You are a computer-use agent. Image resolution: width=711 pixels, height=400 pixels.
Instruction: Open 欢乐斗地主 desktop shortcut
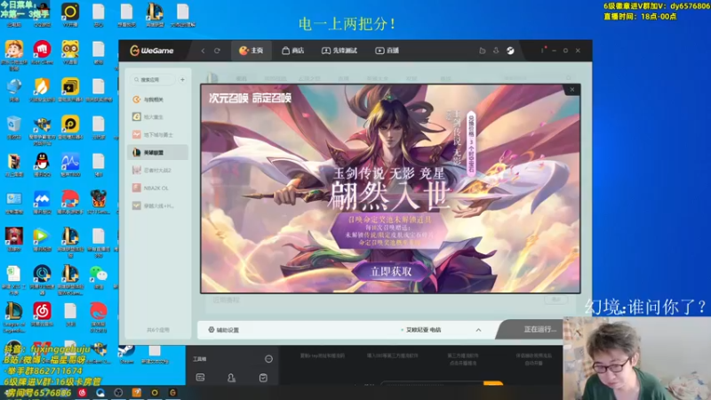(x=14, y=54)
